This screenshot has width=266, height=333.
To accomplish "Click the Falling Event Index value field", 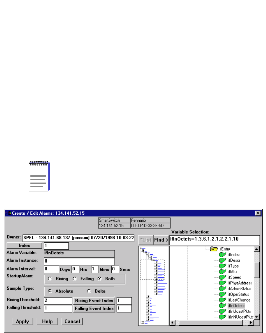I will [124, 309].
